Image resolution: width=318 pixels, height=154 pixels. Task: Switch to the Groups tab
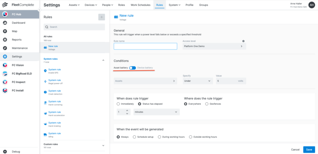point(203,5)
